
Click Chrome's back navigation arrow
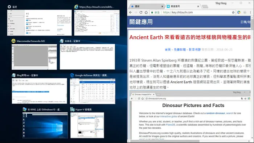[x=131, y=12]
